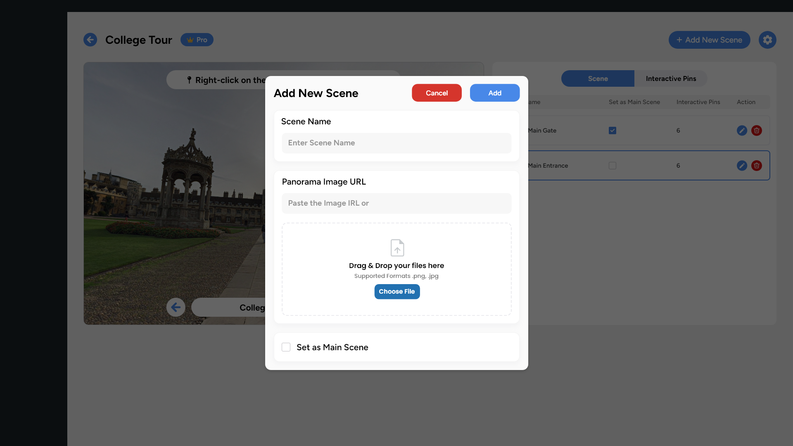Click the Add New Scene button
Screen dimensions: 793x446
click(709, 40)
